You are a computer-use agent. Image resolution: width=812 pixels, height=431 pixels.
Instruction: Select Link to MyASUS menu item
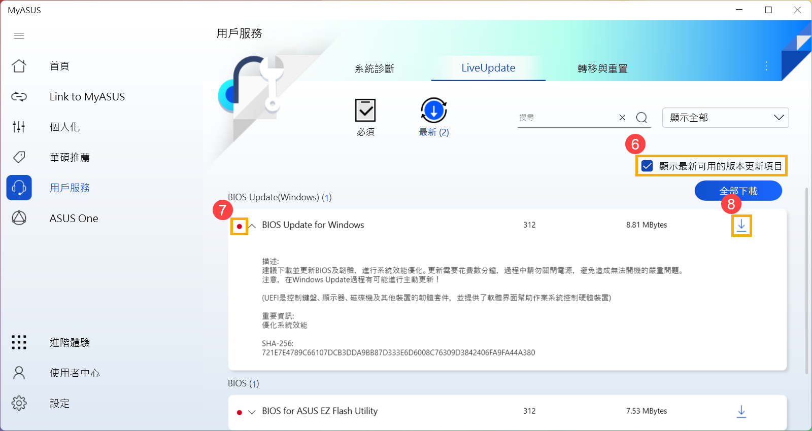point(87,96)
